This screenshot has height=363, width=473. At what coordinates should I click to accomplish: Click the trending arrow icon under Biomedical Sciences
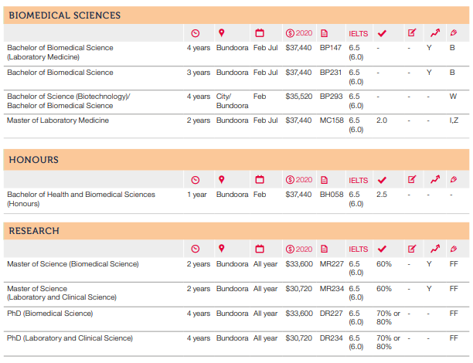click(435, 32)
